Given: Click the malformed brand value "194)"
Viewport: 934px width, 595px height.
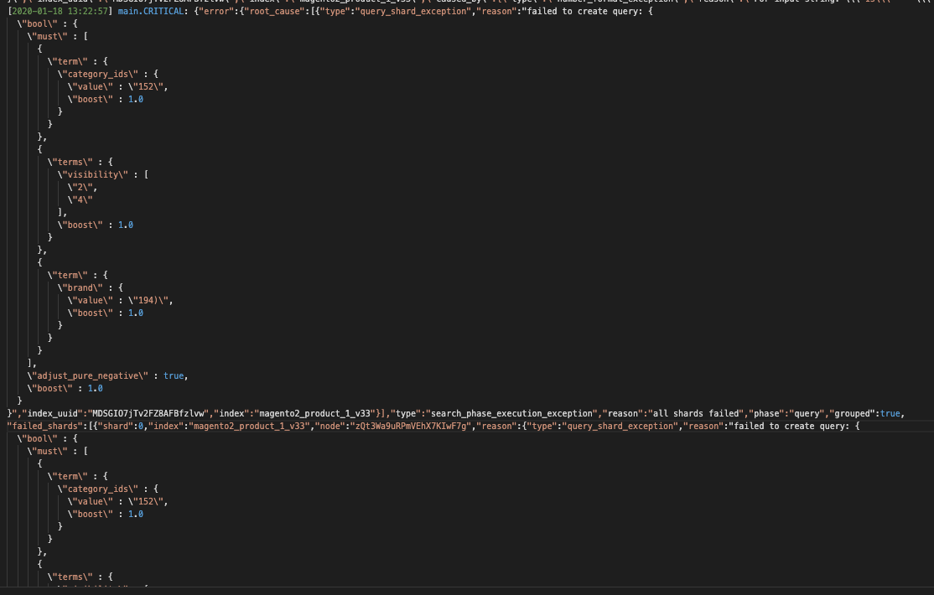Looking at the screenshot, I should click(151, 300).
